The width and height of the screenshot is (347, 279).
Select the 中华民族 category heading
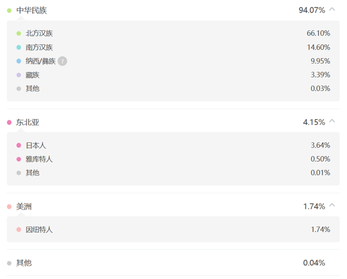pyautogui.click(x=31, y=10)
